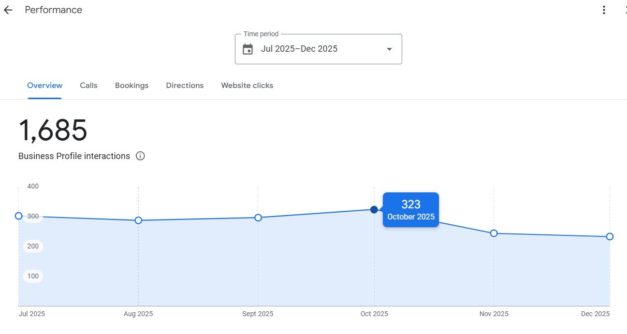
Task: Close the Performance panel with the X
Action: coord(624,10)
